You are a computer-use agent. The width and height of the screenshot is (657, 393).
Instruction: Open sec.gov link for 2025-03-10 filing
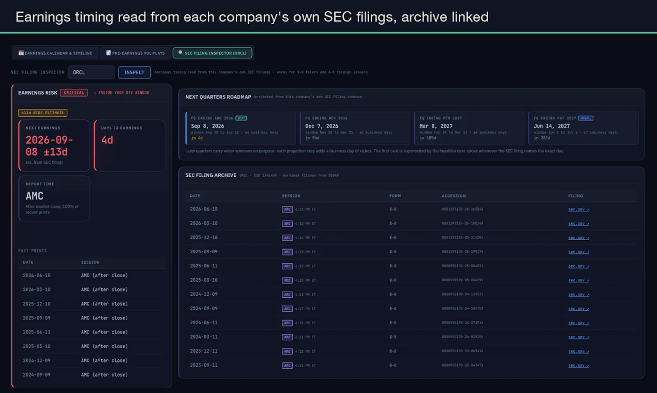pos(579,280)
